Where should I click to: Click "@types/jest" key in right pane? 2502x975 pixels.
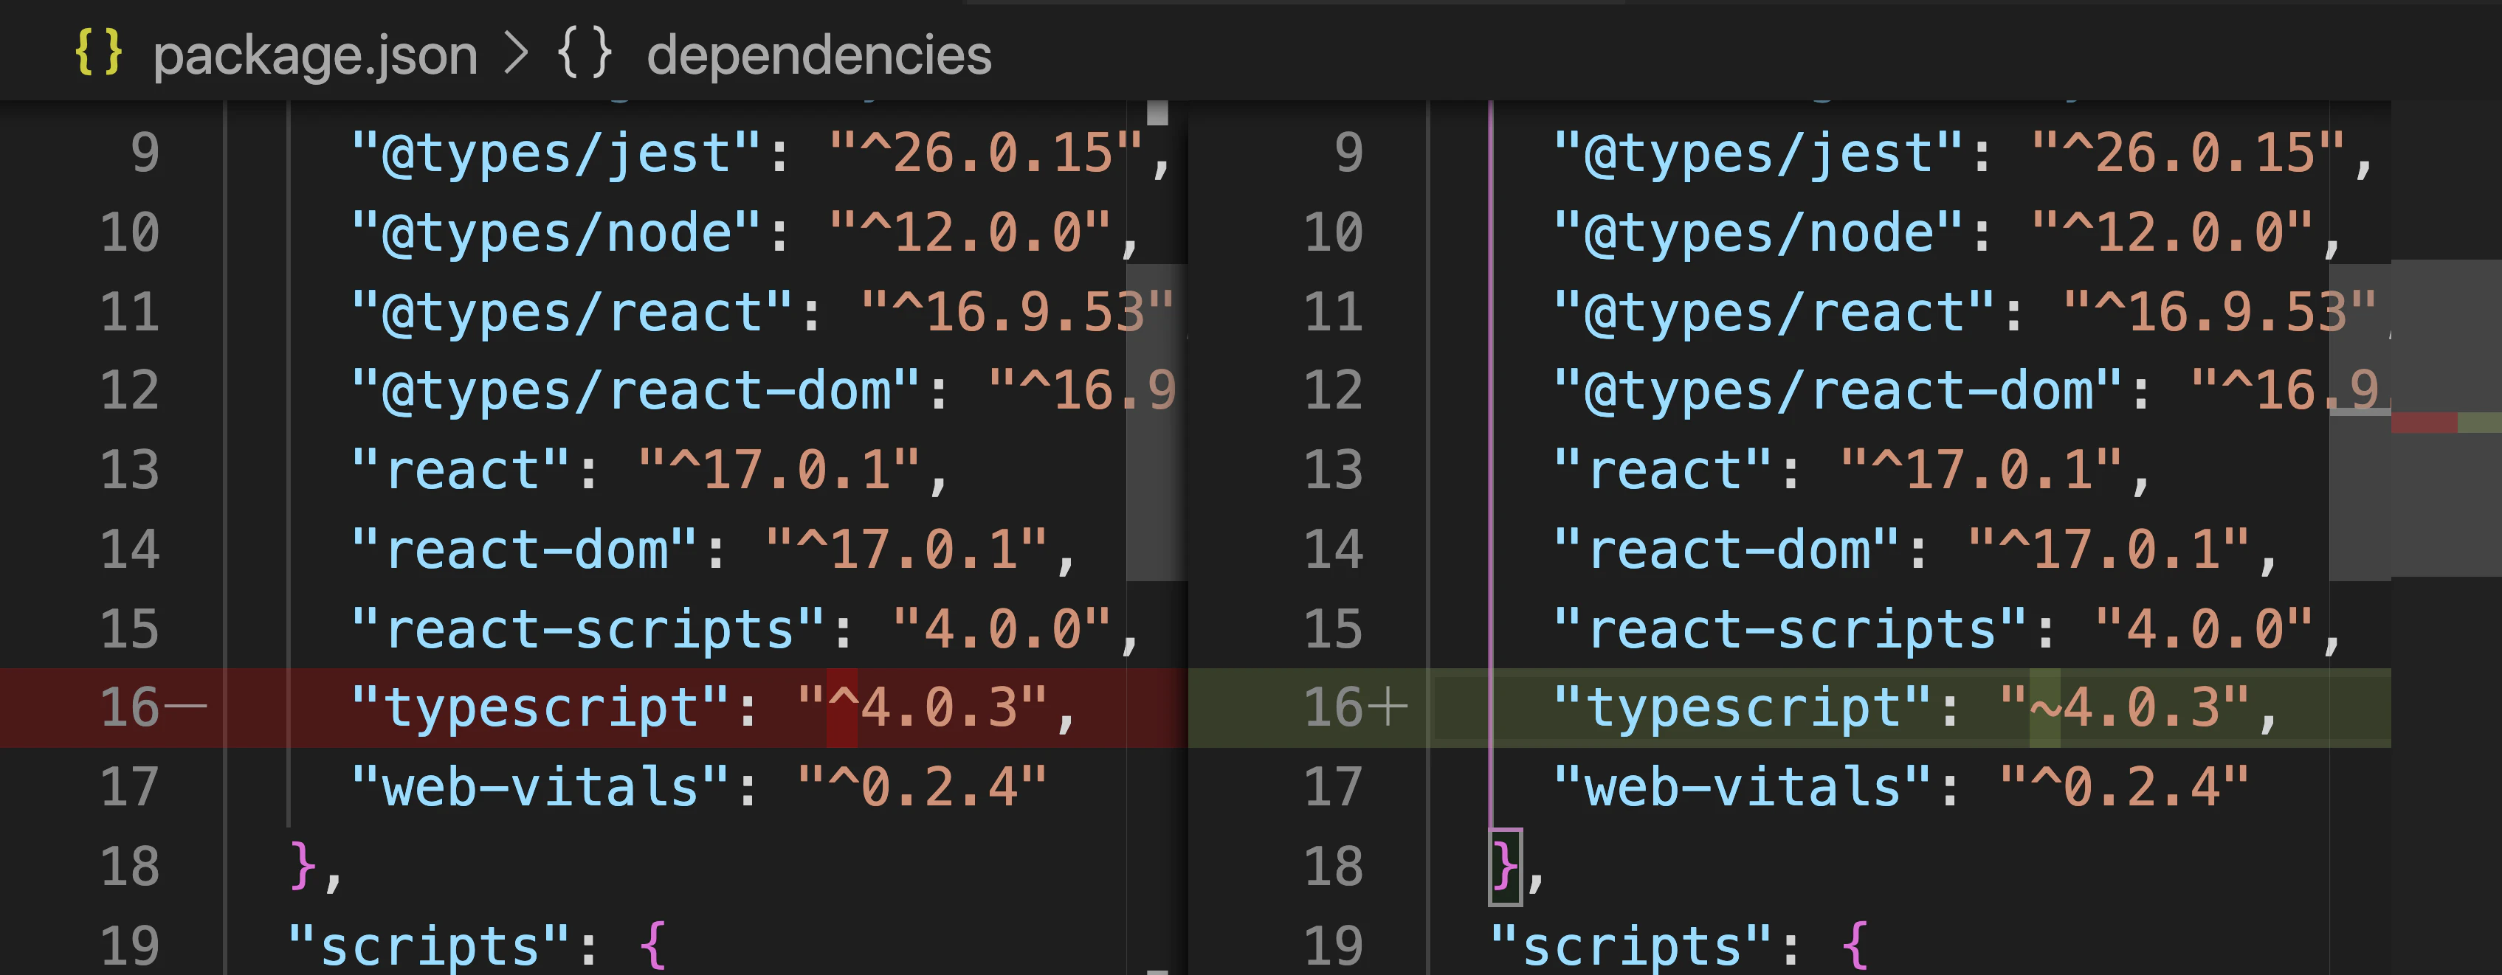[x=1759, y=153]
